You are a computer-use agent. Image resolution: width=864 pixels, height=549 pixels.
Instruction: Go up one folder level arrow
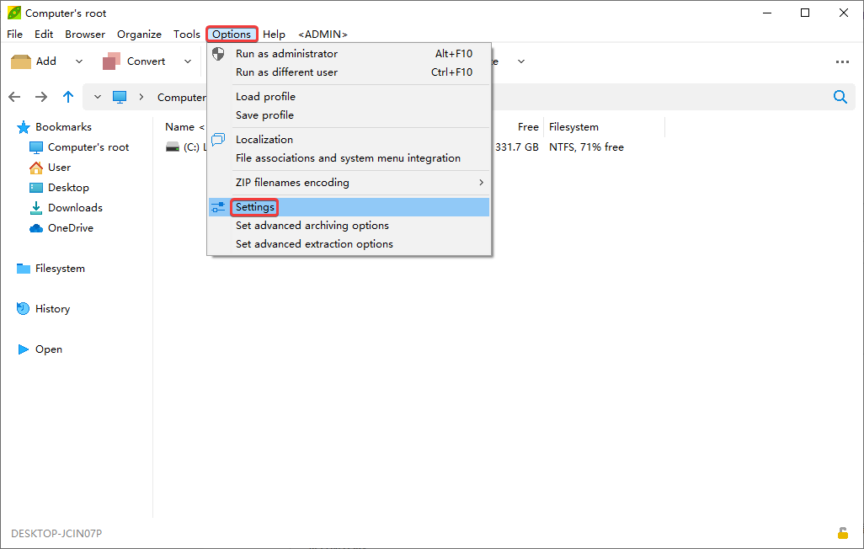(x=68, y=97)
